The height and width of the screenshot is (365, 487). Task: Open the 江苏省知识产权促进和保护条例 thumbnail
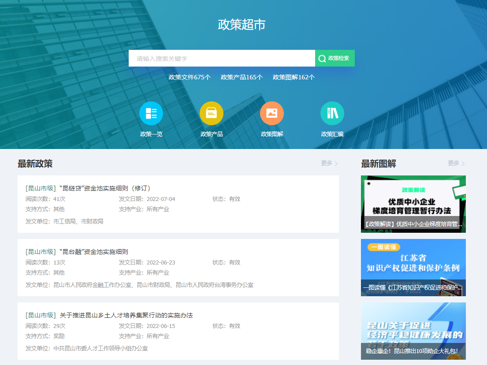[413, 267]
